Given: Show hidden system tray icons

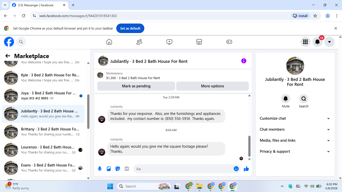Looking at the screenshot, I should point(282,186).
